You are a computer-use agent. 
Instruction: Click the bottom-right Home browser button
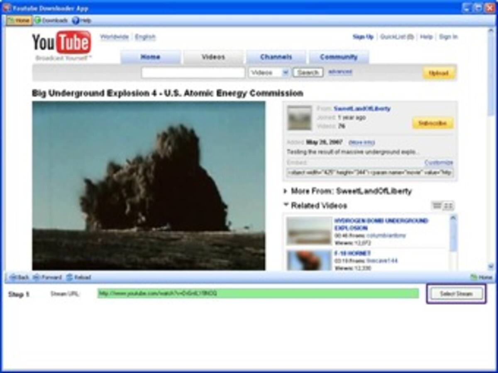coord(481,277)
